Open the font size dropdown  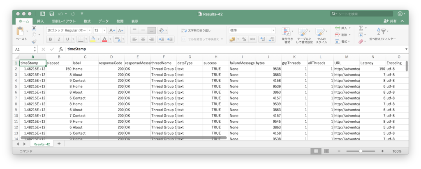point(104,30)
